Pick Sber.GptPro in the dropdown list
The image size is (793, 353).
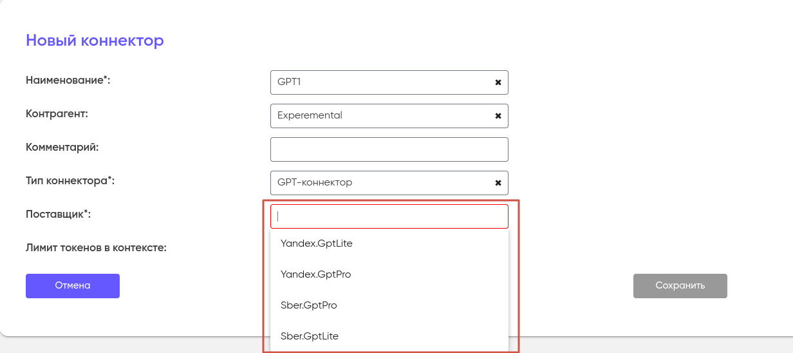pyautogui.click(x=309, y=305)
